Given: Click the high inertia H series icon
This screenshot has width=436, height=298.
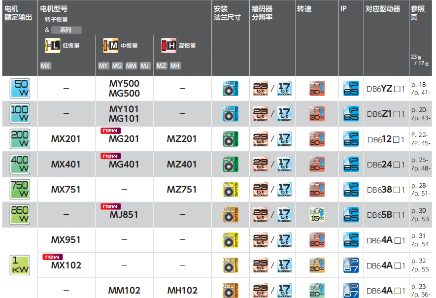Looking at the screenshot, I should 168,45.
